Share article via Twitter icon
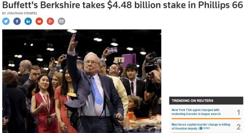 pos(6,21)
